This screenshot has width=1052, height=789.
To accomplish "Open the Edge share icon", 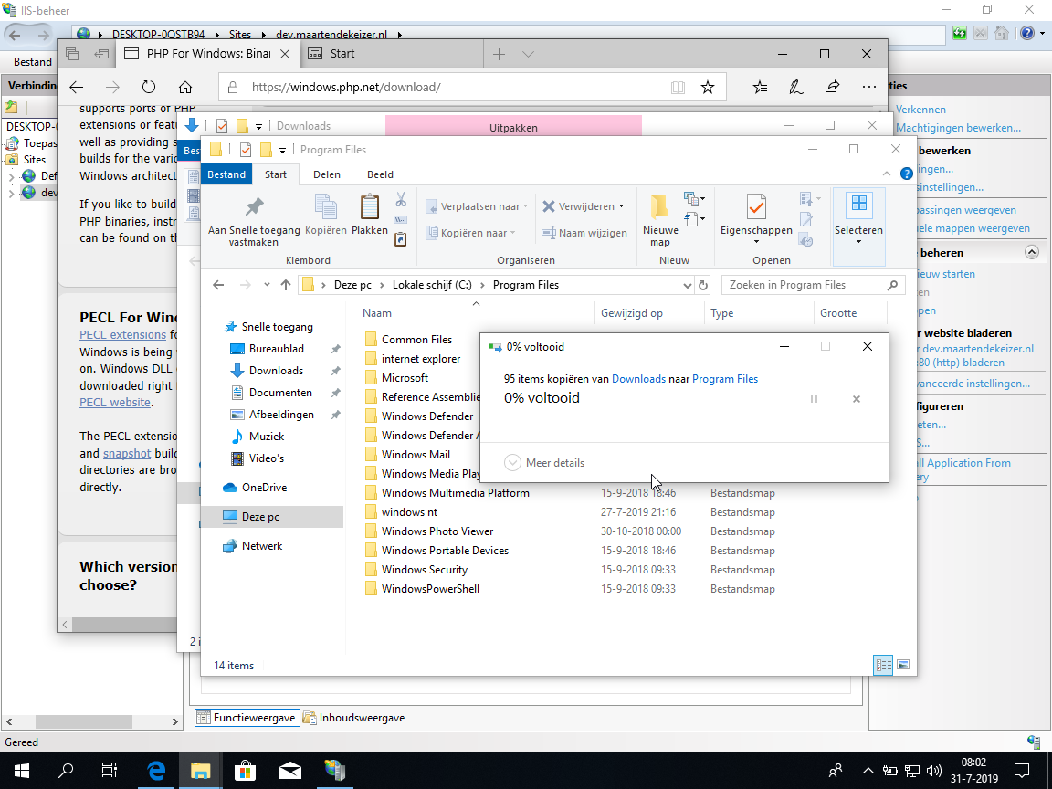I will coord(832,87).
